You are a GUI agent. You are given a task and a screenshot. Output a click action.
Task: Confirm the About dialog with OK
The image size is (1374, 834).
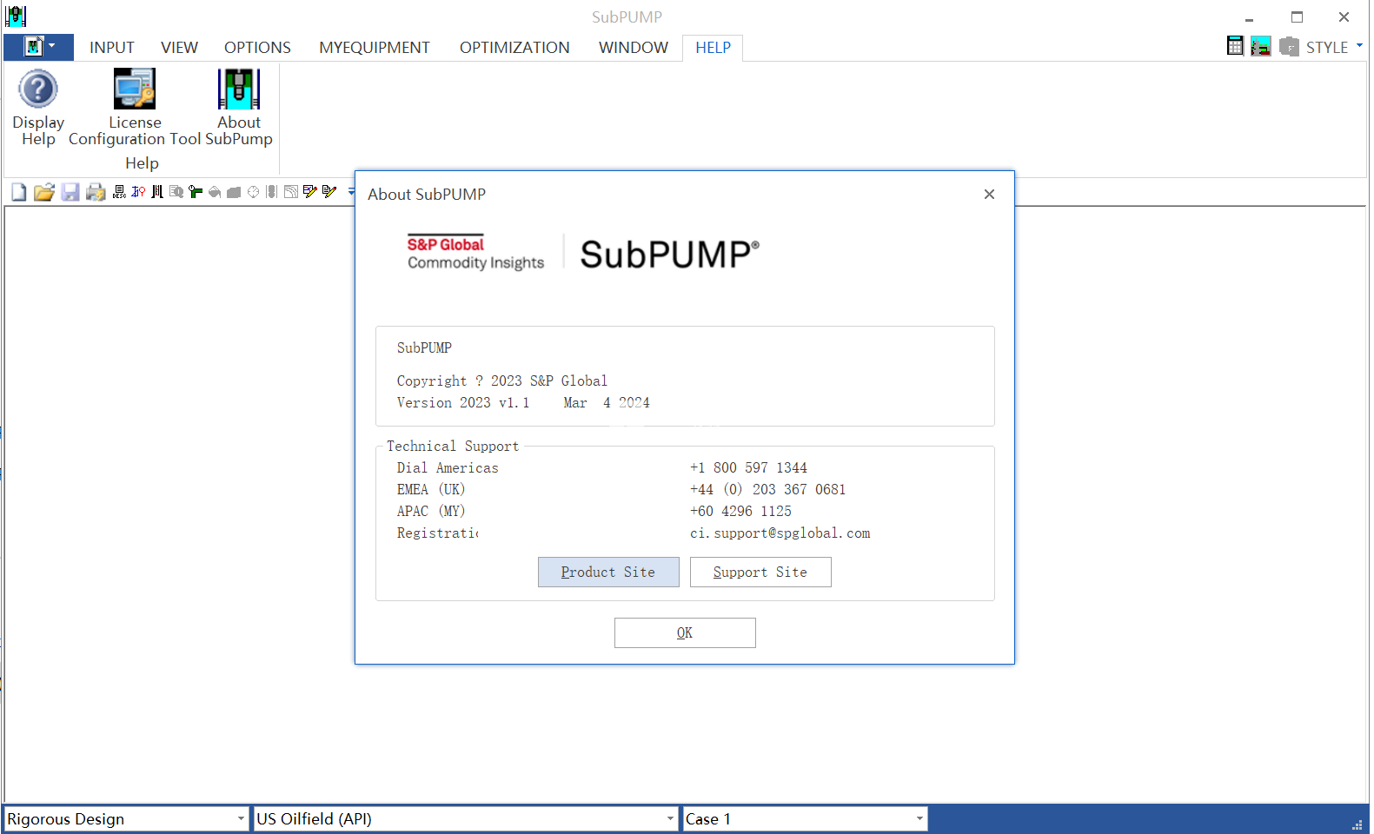(x=685, y=632)
